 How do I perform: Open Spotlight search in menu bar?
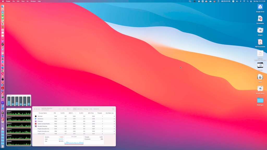pos(248,1)
